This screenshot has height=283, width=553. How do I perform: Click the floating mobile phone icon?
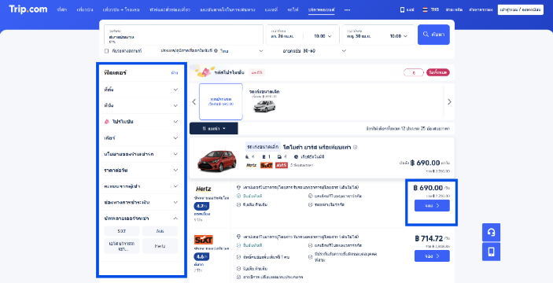pyautogui.click(x=491, y=252)
